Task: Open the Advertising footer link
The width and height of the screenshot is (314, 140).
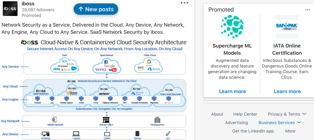Action: (237, 122)
